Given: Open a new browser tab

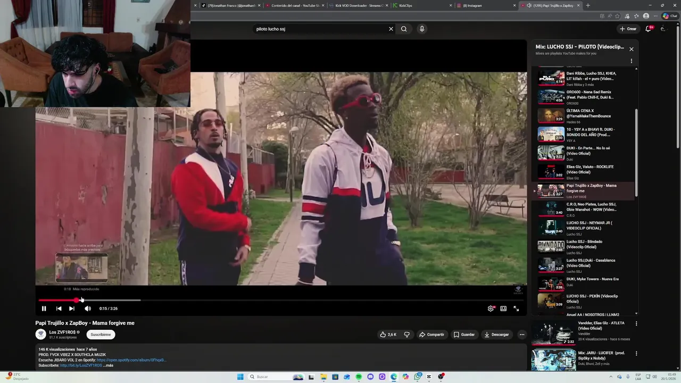Looking at the screenshot, I should click(588, 5).
